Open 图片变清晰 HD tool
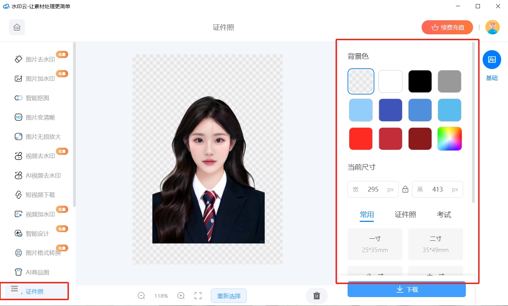Screen dimensions: 508x306 (35, 117)
